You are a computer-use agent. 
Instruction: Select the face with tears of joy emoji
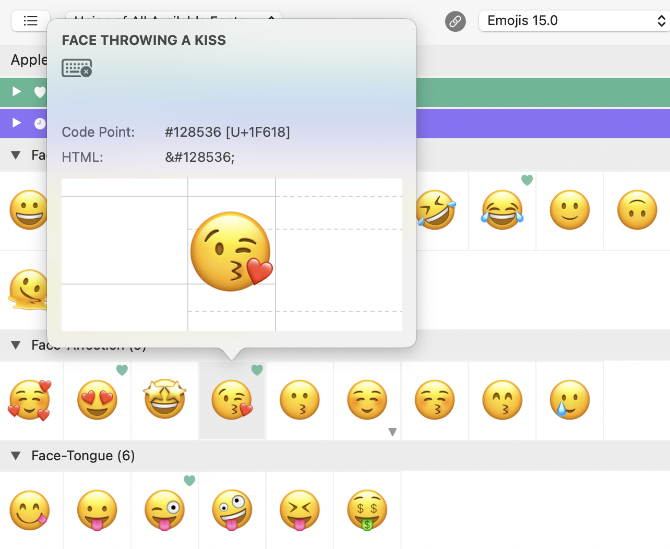point(502,210)
